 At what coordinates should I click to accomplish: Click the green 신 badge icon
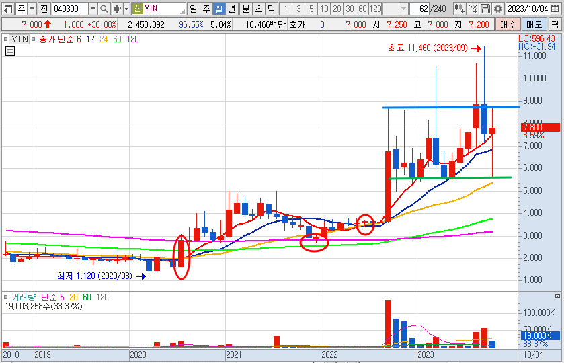pos(137,9)
